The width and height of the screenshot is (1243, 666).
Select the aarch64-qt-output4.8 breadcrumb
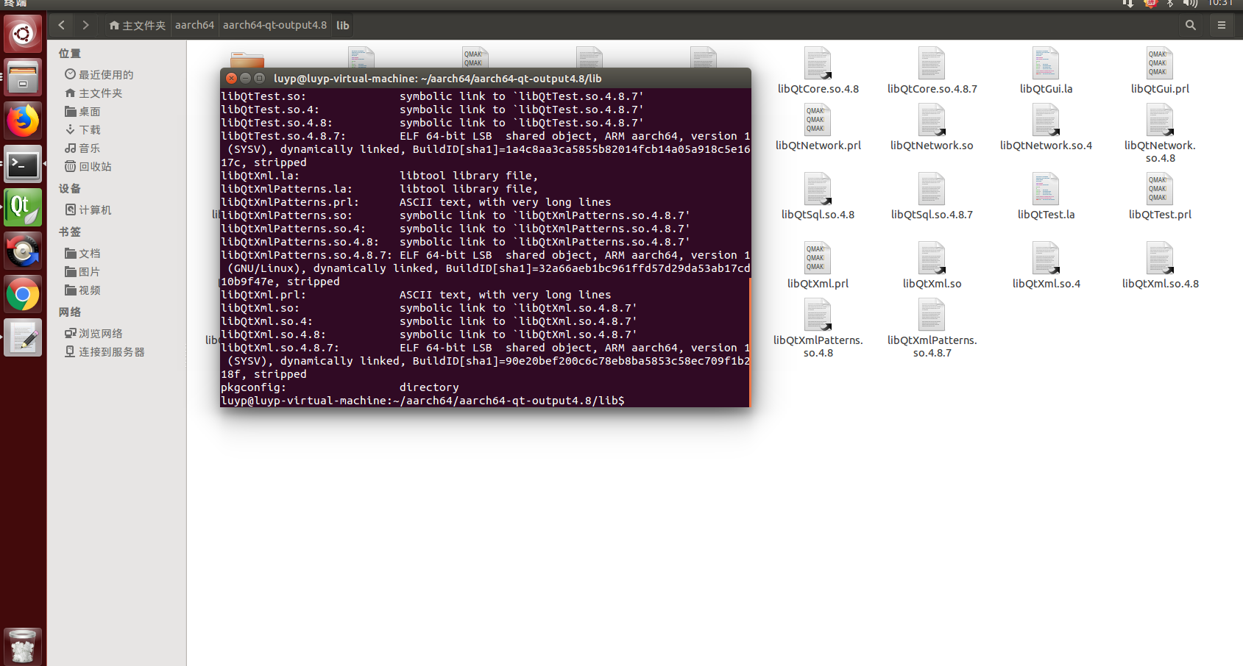click(275, 25)
